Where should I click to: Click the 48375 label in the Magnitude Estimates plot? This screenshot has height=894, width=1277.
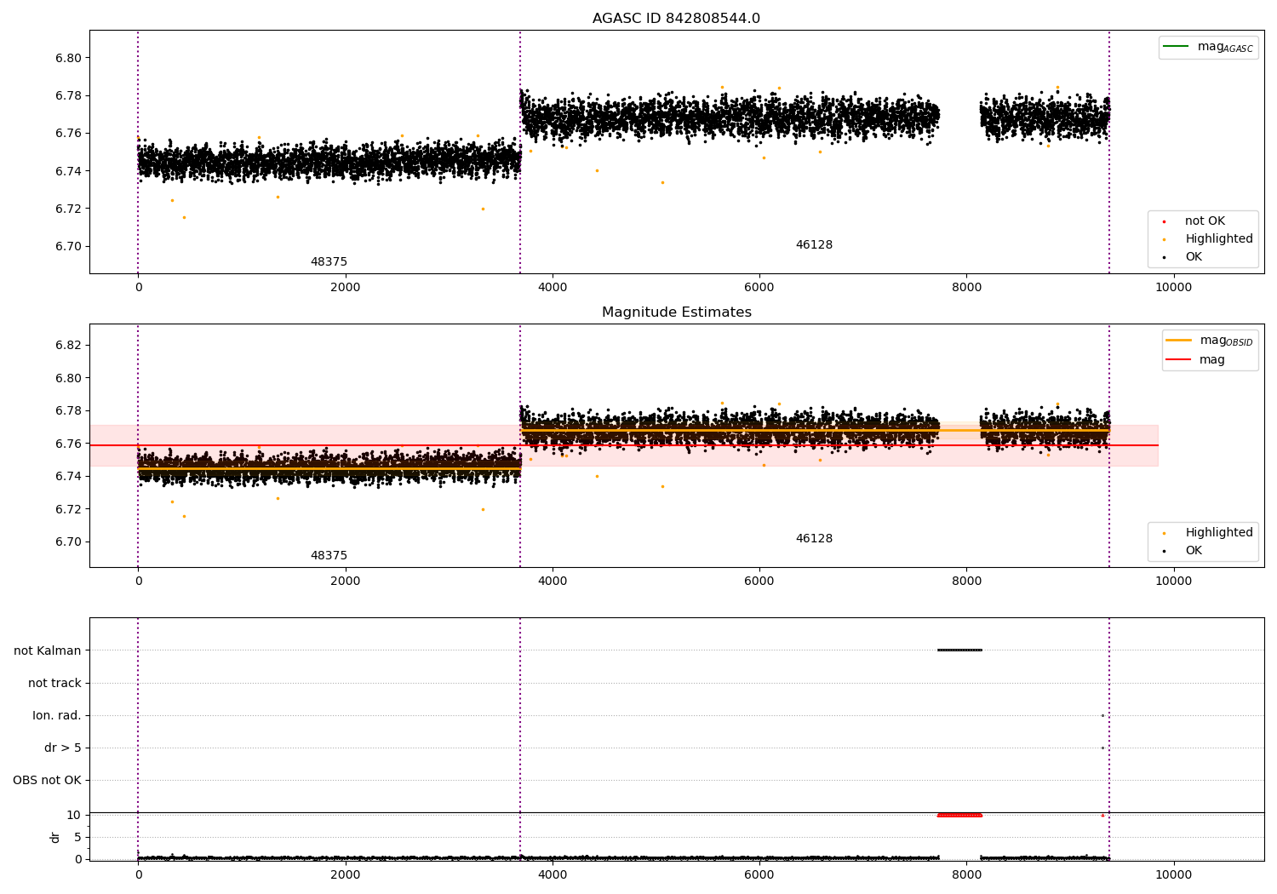[329, 556]
